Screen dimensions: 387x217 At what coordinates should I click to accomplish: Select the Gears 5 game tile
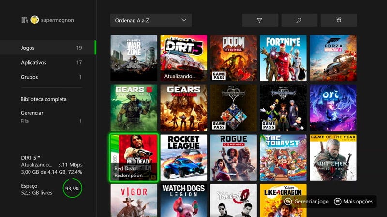pos(134,108)
